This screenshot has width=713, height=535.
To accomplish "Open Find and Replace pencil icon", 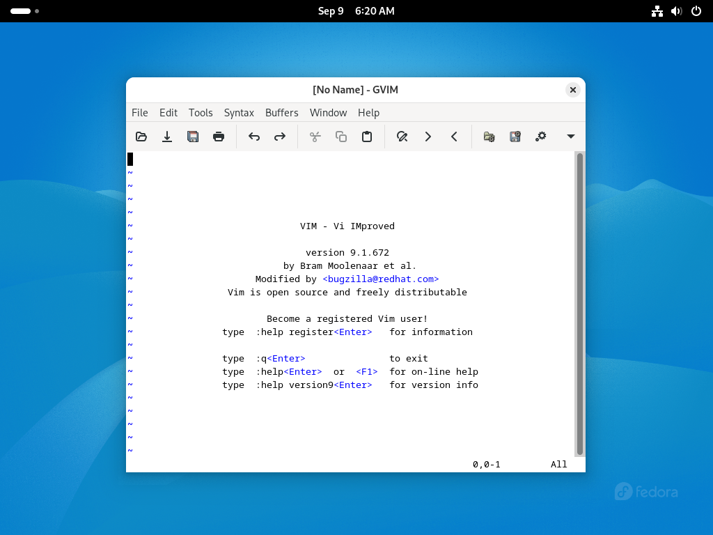I will tap(402, 137).
